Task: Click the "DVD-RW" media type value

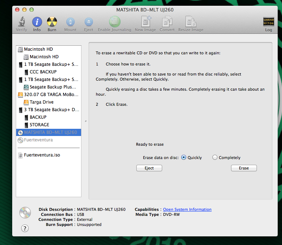Action: (x=171, y=214)
